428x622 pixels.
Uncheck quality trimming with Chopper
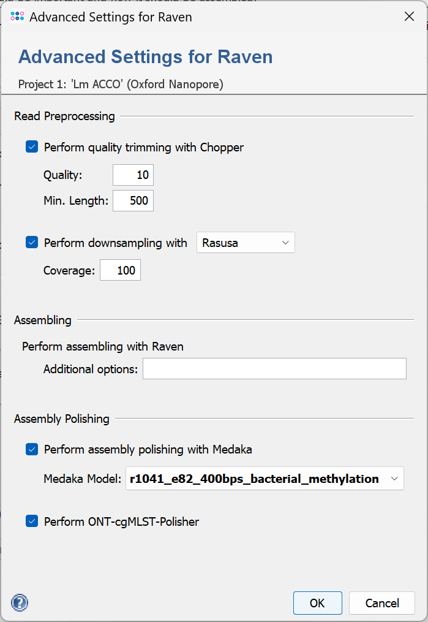coord(32,147)
